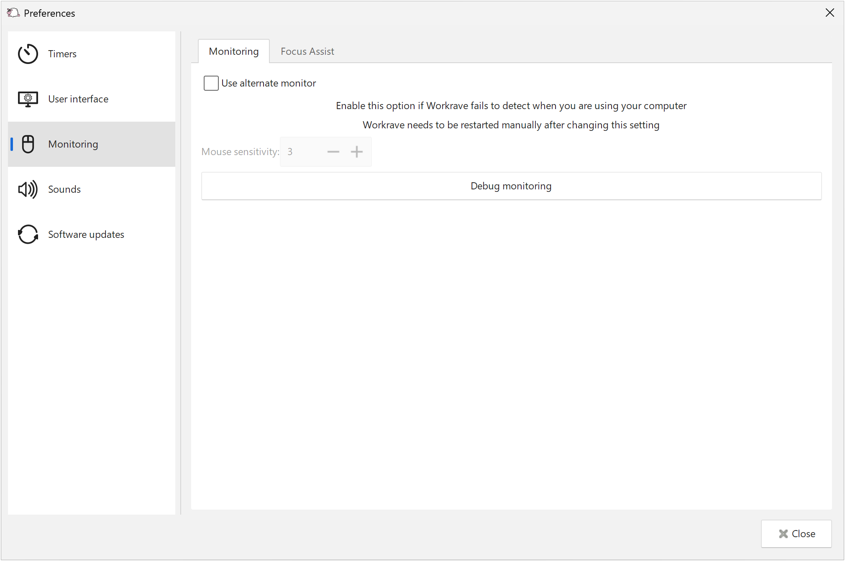Viewport: 845px width, 561px height.
Task: Click the 'Enable this option if Workrave fails' text
Action: pyautogui.click(x=511, y=106)
